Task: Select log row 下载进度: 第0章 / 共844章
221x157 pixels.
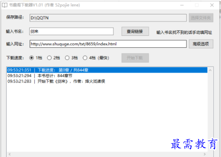Action: pyautogui.click(x=107, y=70)
